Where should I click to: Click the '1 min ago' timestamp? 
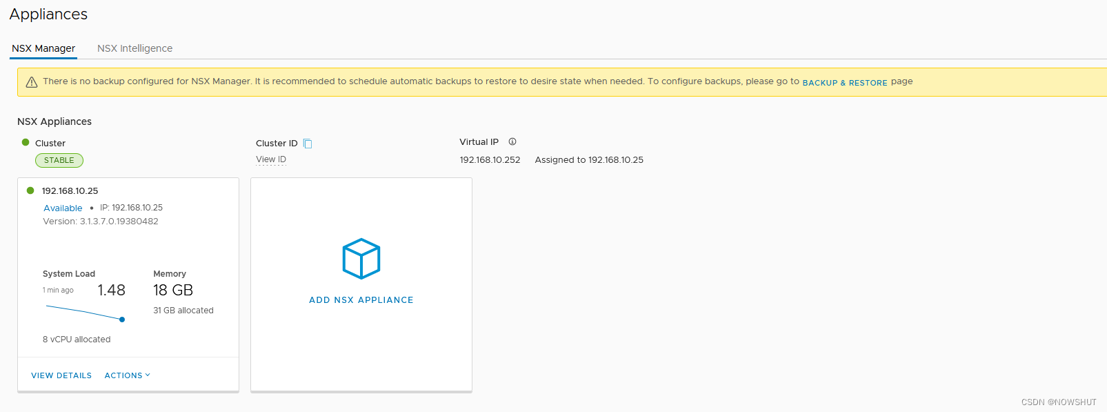58,291
